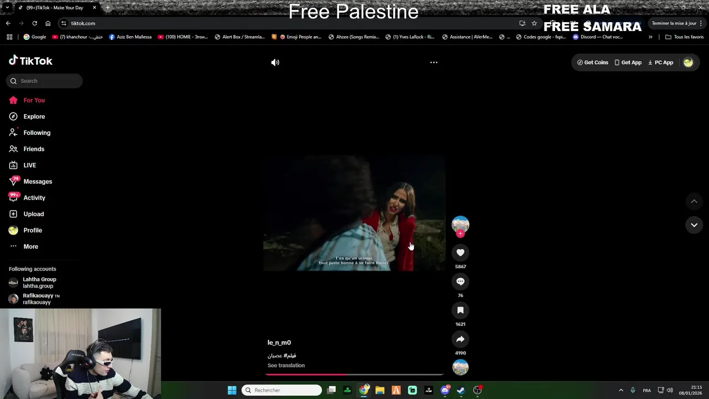This screenshot has width=709, height=399.
Task: Bookmark this page with the star icon
Action: (534, 23)
